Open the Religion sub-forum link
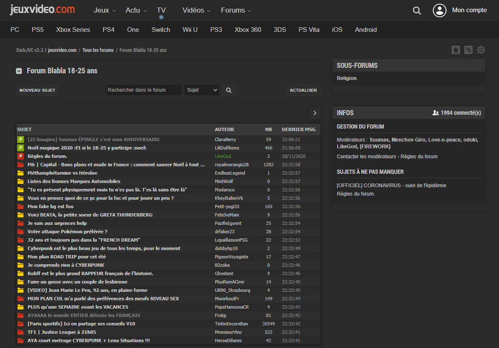 click(346, 78)
